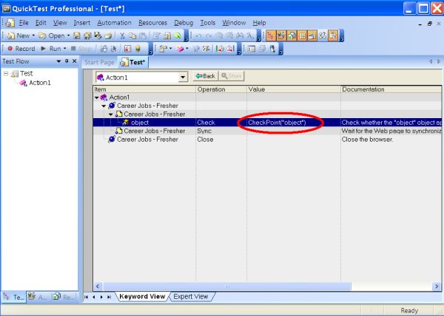Screen dimensions: 444x316
Task: Open the Open button dropdown arrow
Action: pyautogui.click(x=69, y=35)
